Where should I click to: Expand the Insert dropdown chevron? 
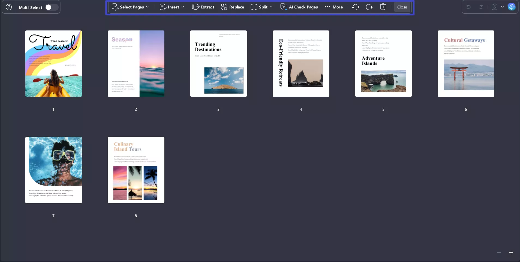[183, 7]
